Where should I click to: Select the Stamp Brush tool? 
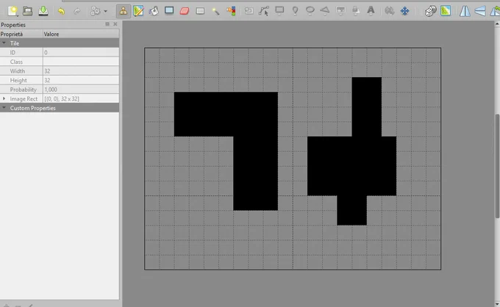click(x=124, y=11)
